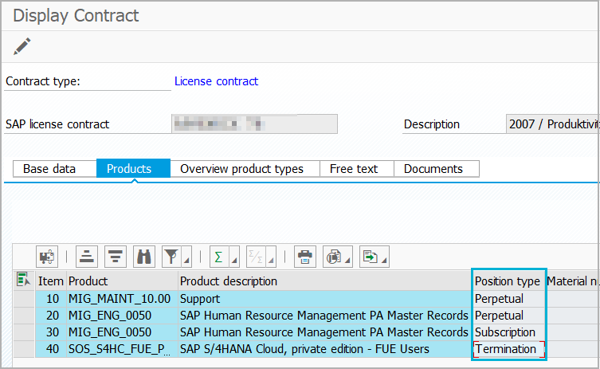Click the SAP S/4HANA Cloud description cell
The width and height of the screenshot is (600, 369).
pos(324,349)
